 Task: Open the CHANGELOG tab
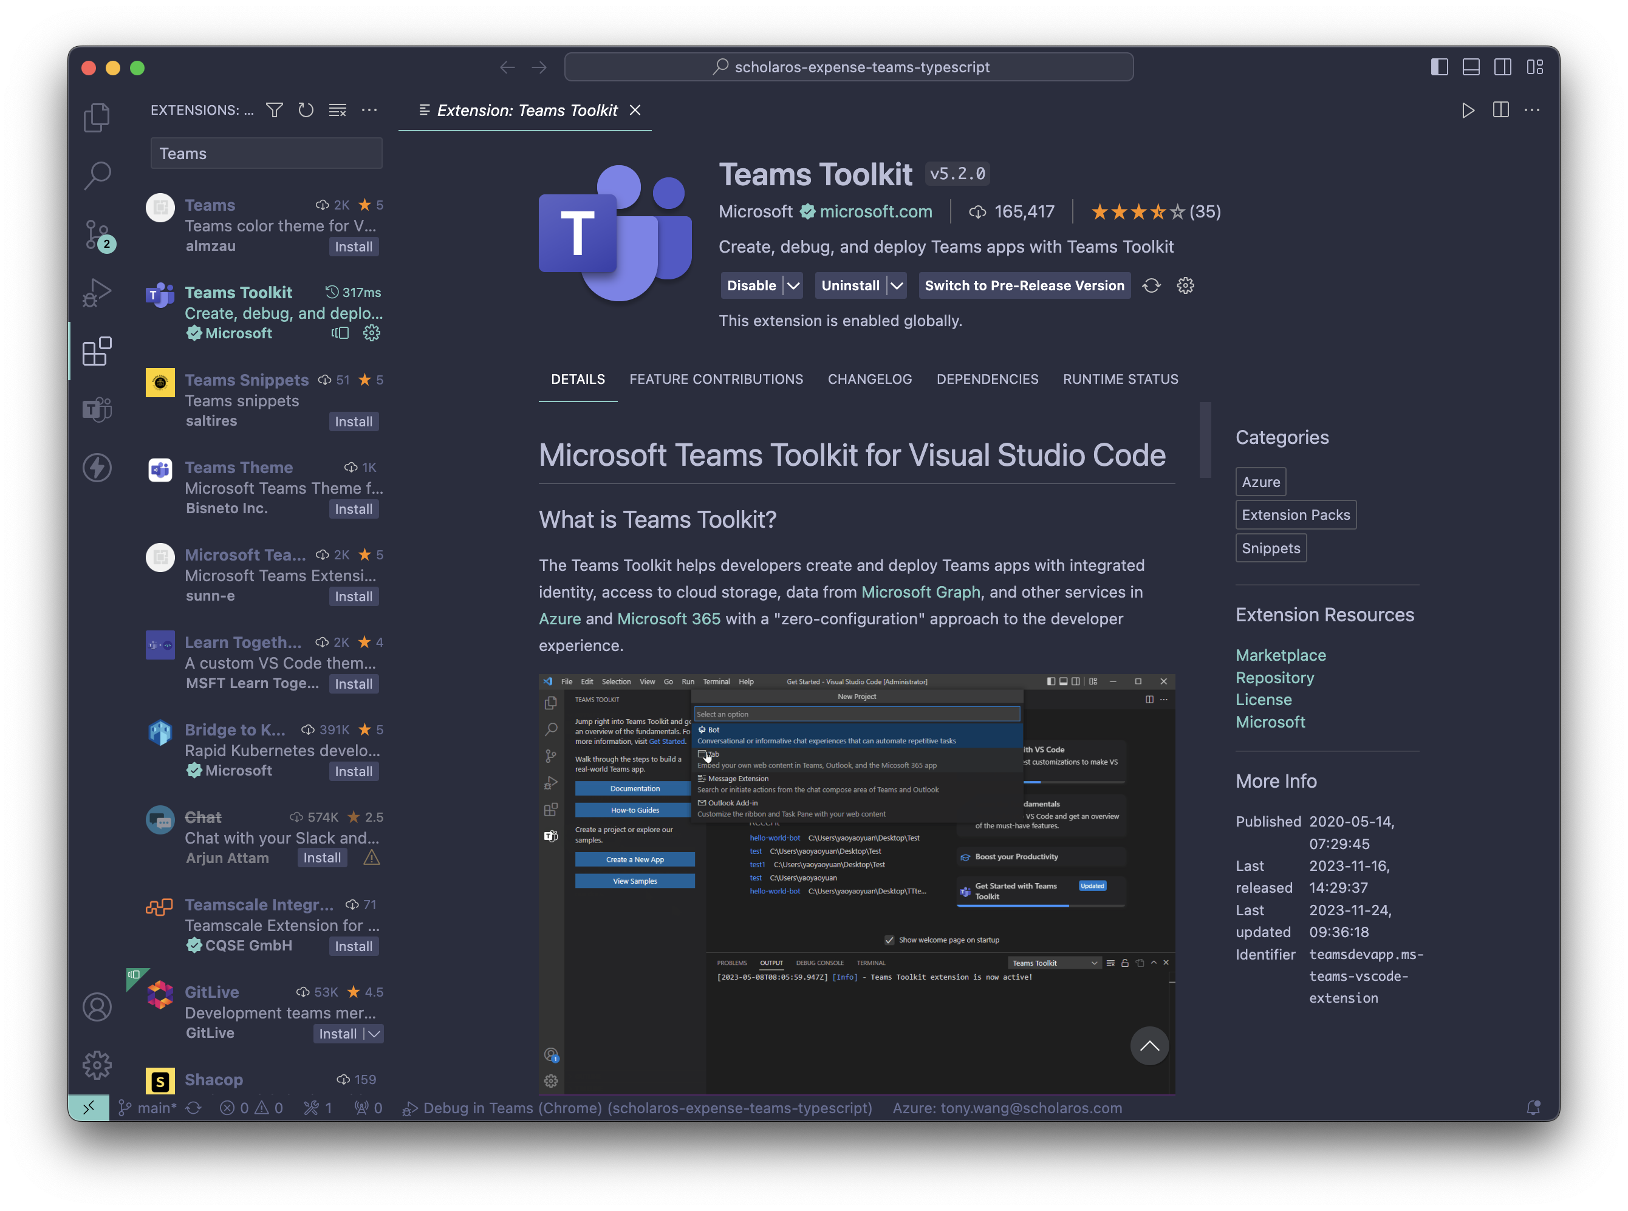coord(869,379)
